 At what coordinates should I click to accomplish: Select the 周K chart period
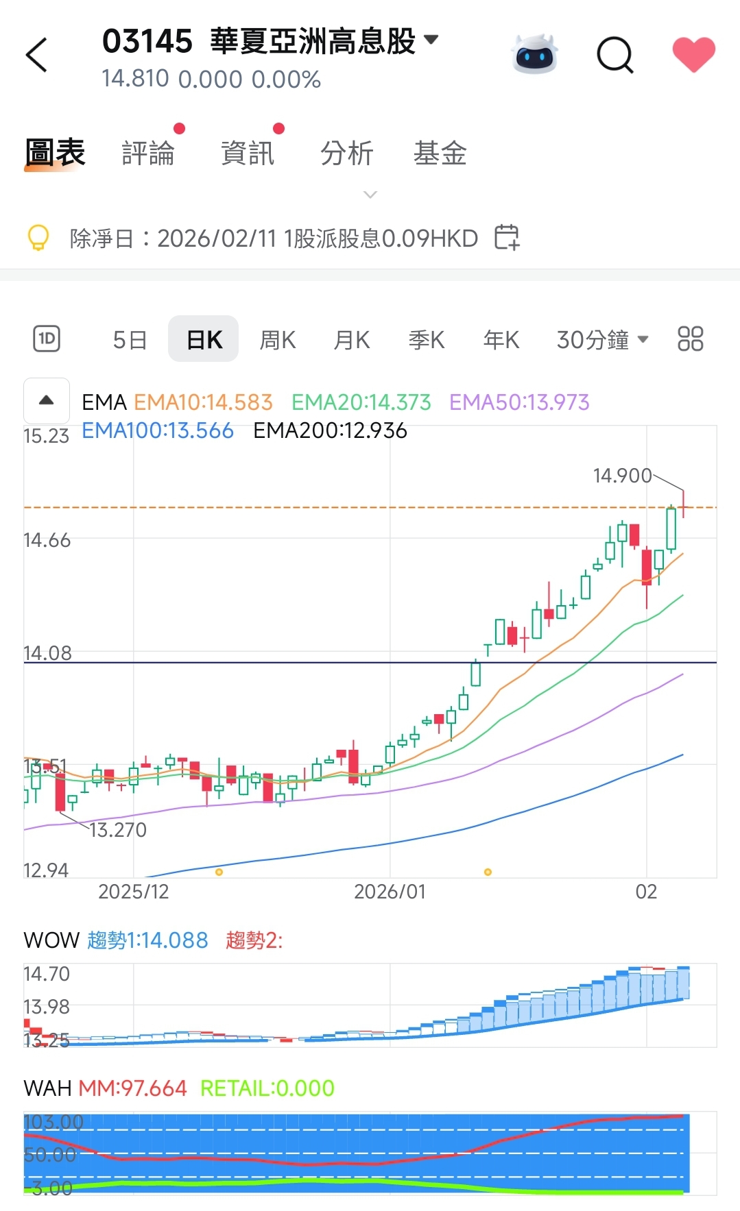point(278,340)
